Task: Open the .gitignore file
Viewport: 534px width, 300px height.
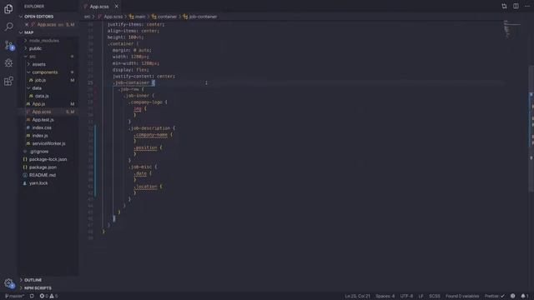Action: pos(38,152)
